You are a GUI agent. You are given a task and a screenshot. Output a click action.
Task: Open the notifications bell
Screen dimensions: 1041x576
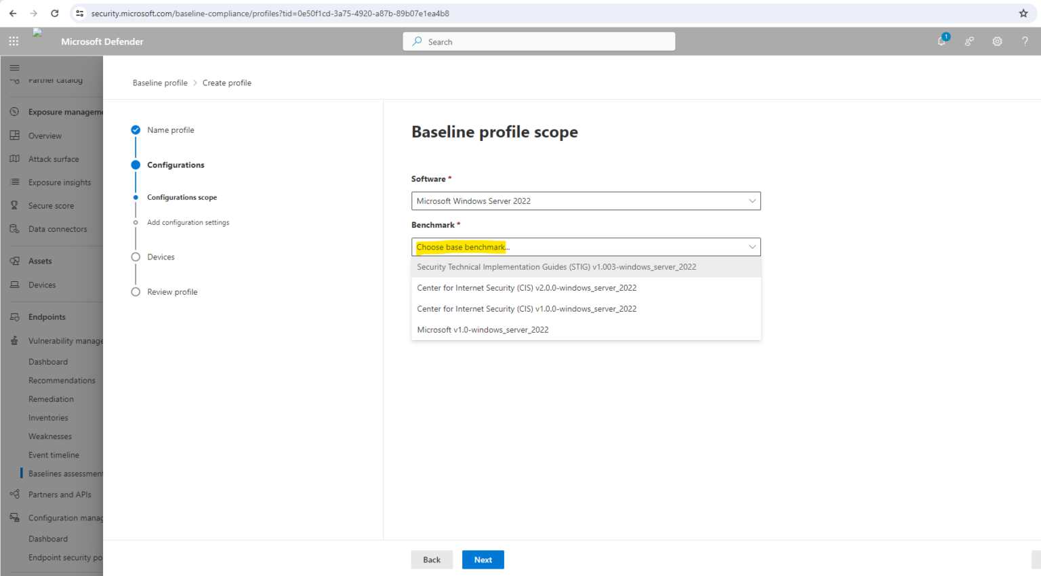tap(941, 41)
